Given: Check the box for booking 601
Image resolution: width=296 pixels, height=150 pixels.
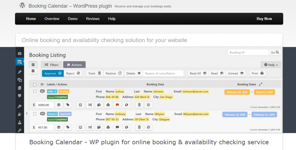Looking at the screenshot, I should click(x=35, y=91).
